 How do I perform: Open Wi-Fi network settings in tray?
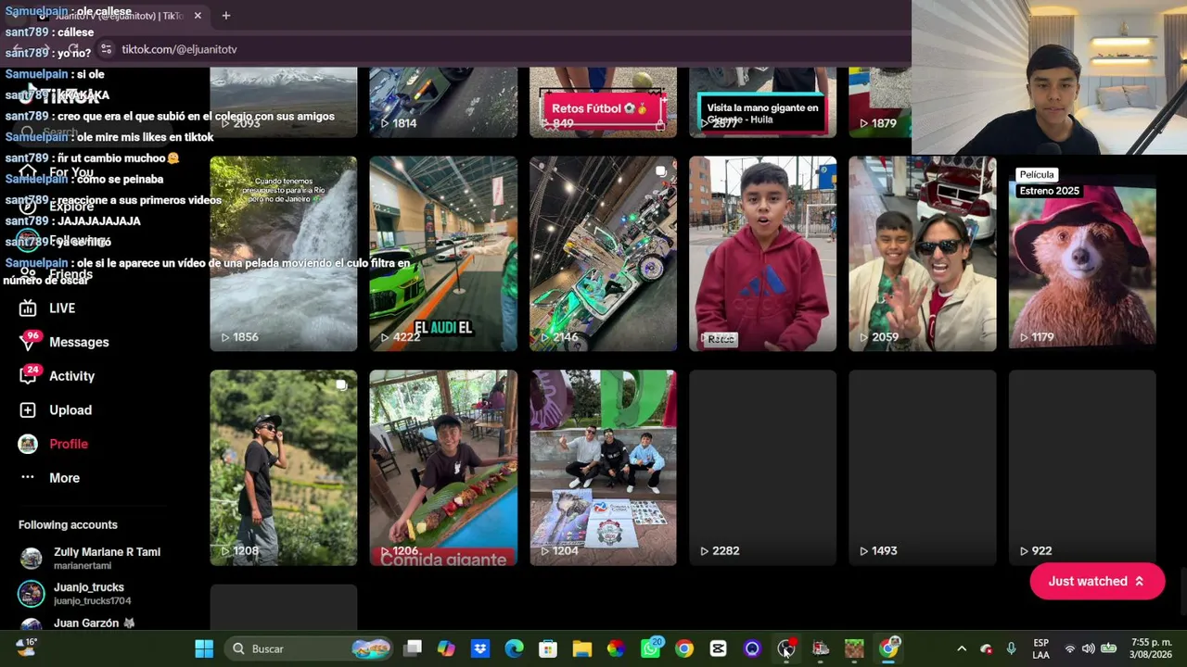click(1070, 648)
